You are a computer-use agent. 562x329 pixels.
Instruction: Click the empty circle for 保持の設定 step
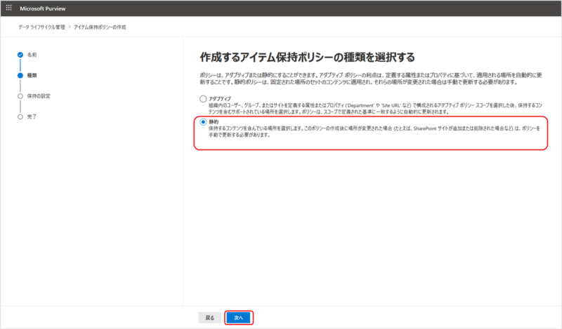20,95
